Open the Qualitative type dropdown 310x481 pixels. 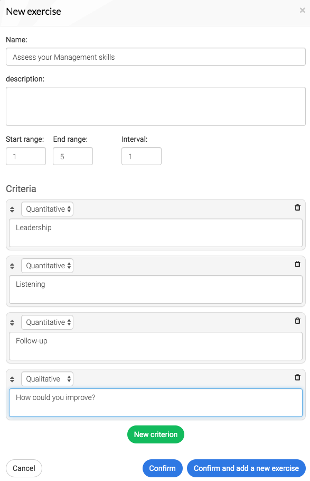pyautogui.click(x=47, y=379)
